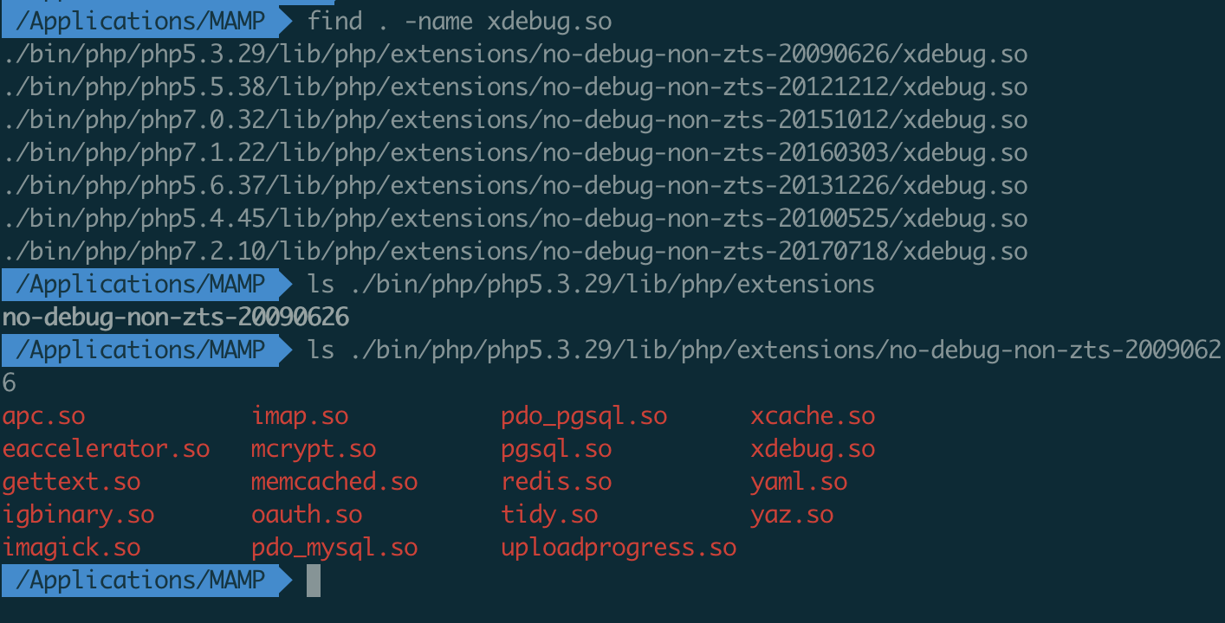Viewport: 1225px width, 623px height.
Task: Click the standalone no-debug-non-zts-20090626 output line
Action: [x=176, y=318]
